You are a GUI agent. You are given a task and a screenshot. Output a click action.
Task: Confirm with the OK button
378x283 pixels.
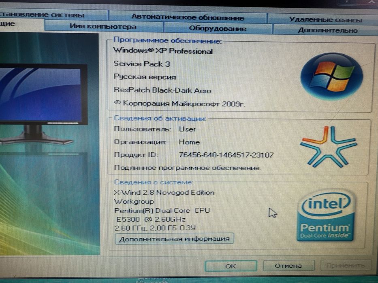click(x=231, y=266)
